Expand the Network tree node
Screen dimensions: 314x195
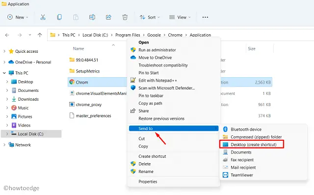click(4, 145)
